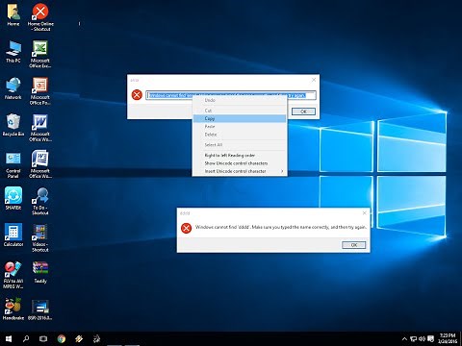Select the Microsoft Office PowerPoint shortcut
Image resolution: width=462 pixels, height=346 pixels.
point(40,90)
